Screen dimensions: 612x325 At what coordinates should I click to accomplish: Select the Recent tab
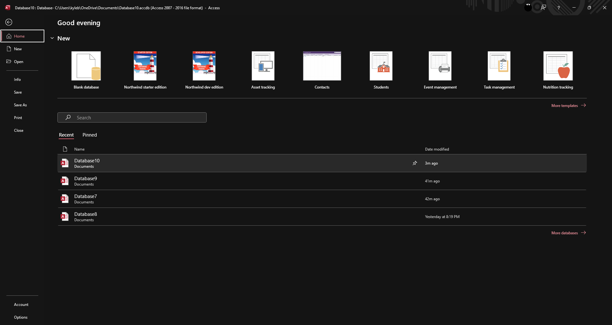pyautogui.click(x=66, y=135)
